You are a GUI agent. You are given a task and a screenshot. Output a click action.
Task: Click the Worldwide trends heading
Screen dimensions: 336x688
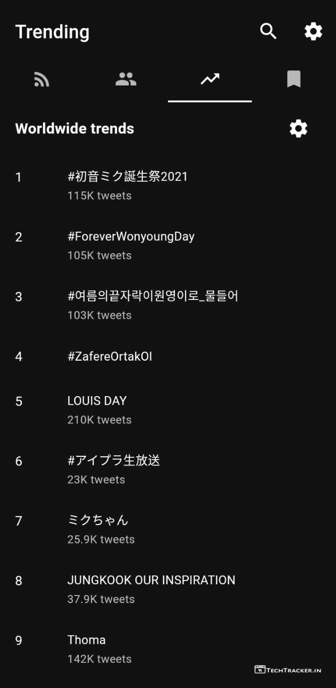(x=75, y=128)
